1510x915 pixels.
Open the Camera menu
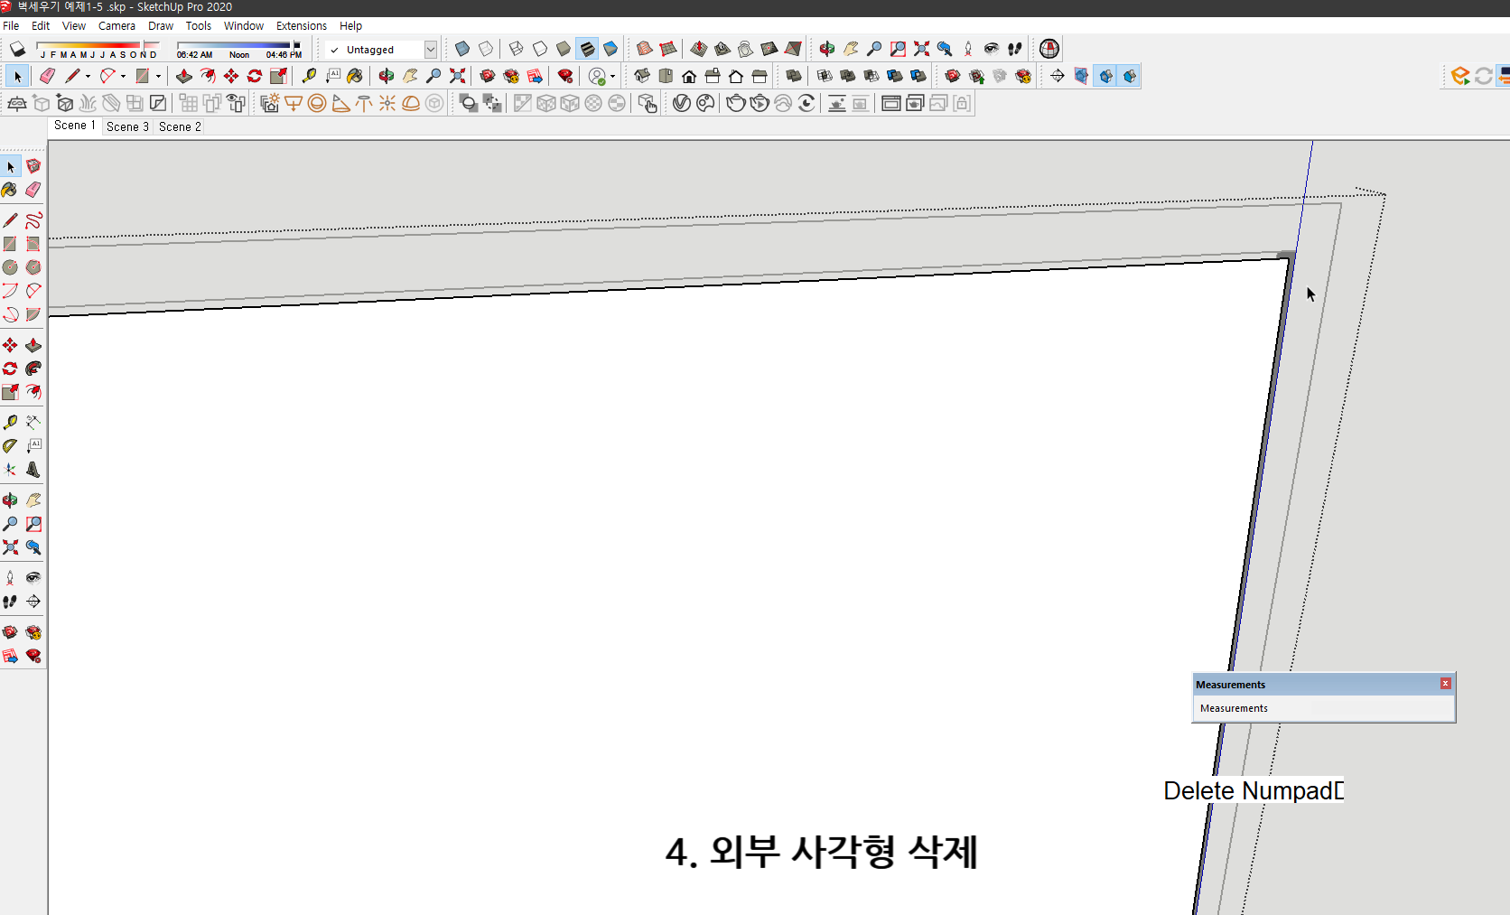pyautogui.click(x=117, y=25)
